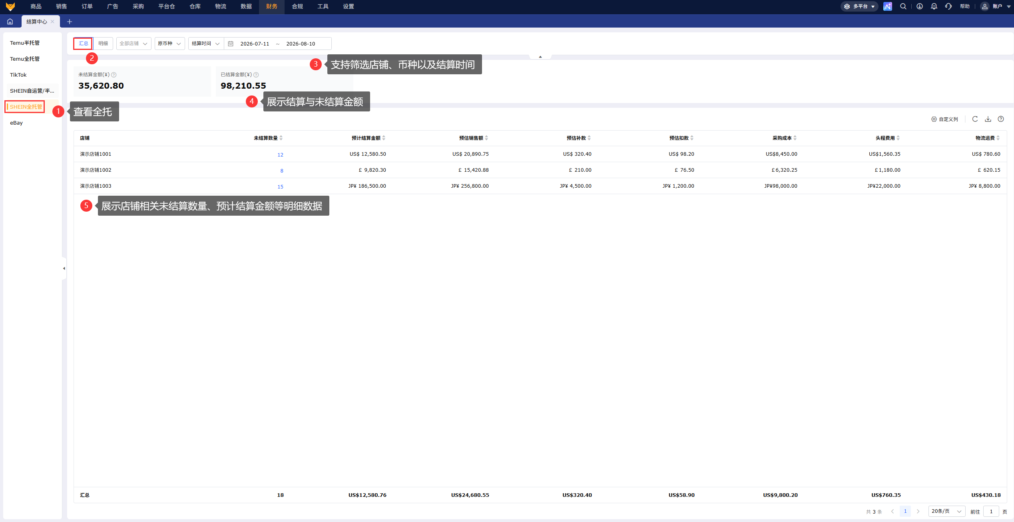Go to next page arrow
Viewport: 1014px width, 522px height.
tap(918, 511)
